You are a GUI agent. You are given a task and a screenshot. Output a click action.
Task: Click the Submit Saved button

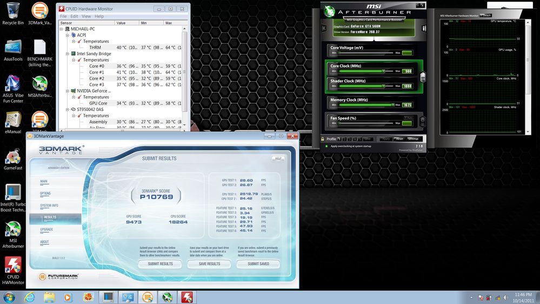point(258,264)
